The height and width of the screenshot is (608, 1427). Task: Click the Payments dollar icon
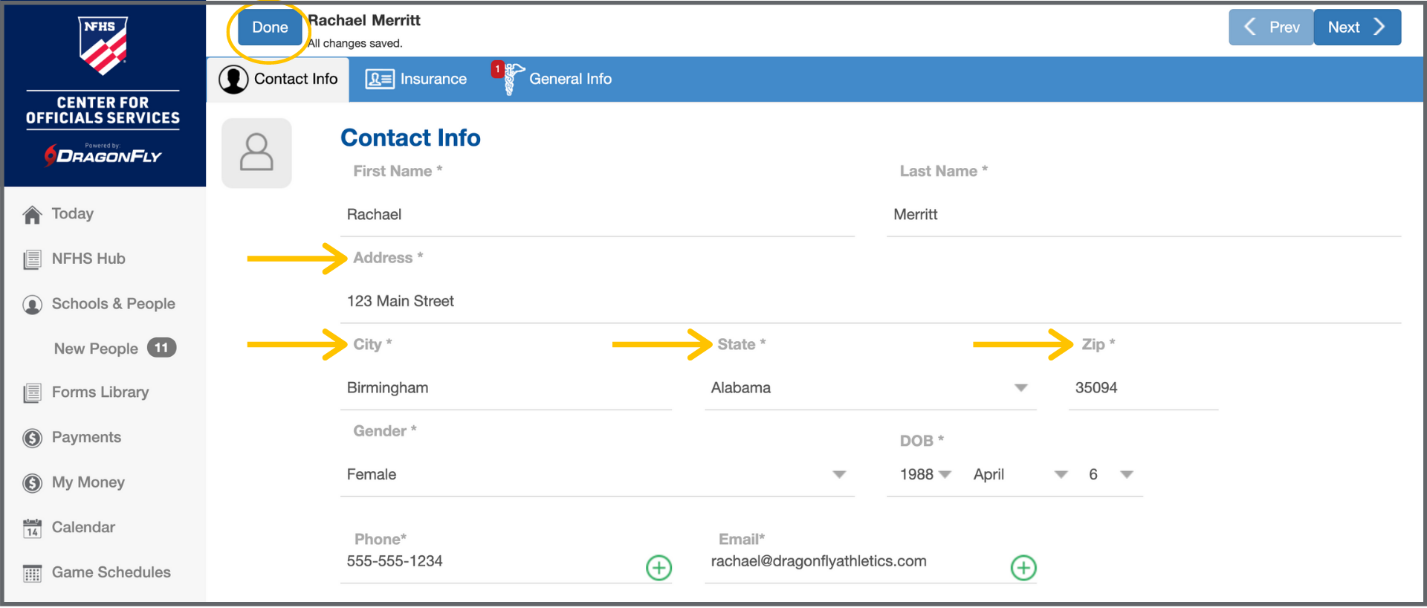(32, 439)
